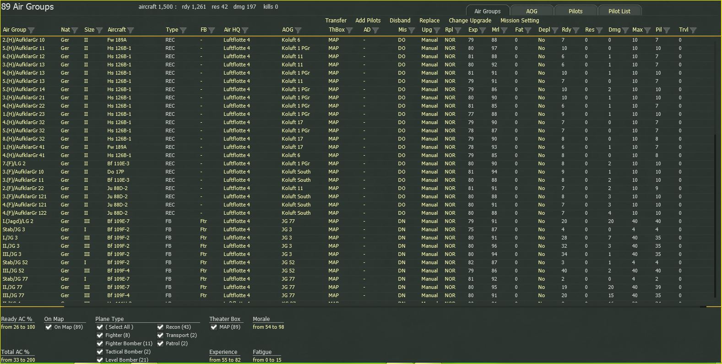Toggle the On Map (89) checkbox
This screenshot has width=722, height=364.
pyautogui.click(x=49, y=327)
